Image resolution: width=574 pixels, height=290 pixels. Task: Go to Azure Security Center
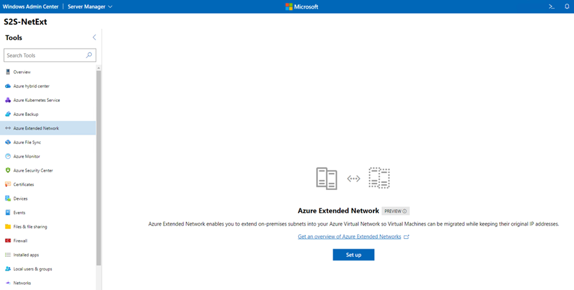coord(48,170)
